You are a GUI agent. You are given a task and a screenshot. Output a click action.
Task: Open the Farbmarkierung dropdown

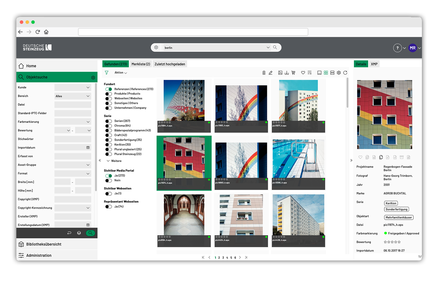(73, 122)
